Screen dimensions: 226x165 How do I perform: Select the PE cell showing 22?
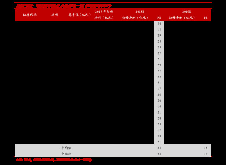(x=159, y=77)
